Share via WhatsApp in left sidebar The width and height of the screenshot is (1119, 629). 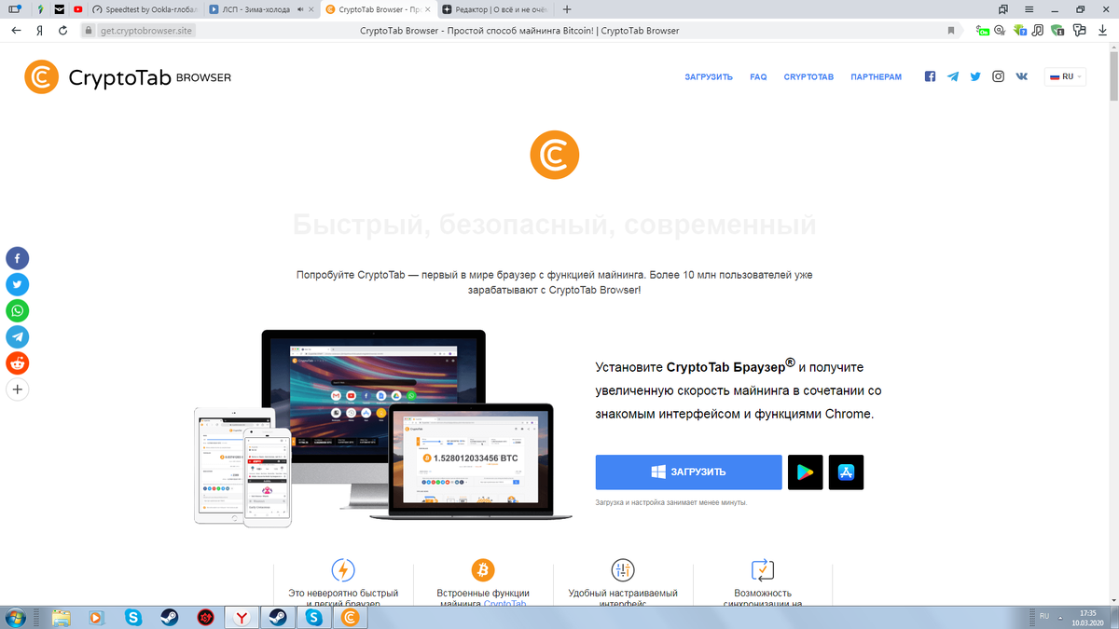coord(18,310)
